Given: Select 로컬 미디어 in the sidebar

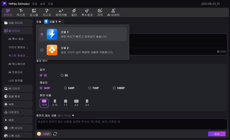Looking at the screenshot, I should tap(18, 23).
